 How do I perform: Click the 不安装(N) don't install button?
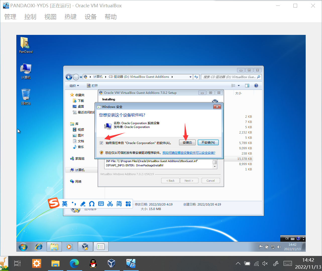(208, 143)
